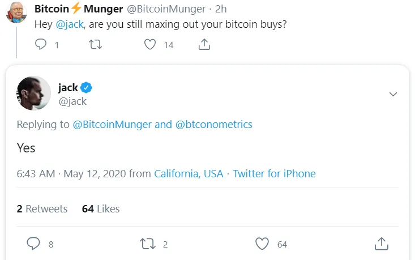Screen dimensions: 415x260
Task: View the 2 Retweets list
Action: pos(42,209)
